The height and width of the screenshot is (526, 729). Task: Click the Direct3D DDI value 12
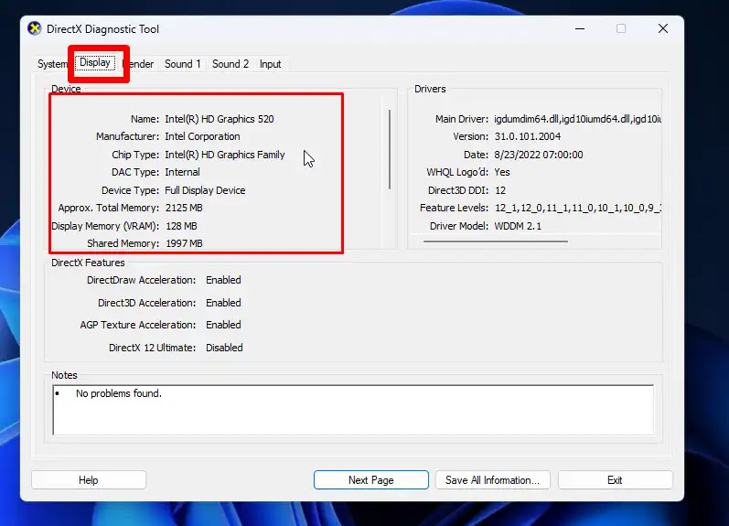point(500,190)
